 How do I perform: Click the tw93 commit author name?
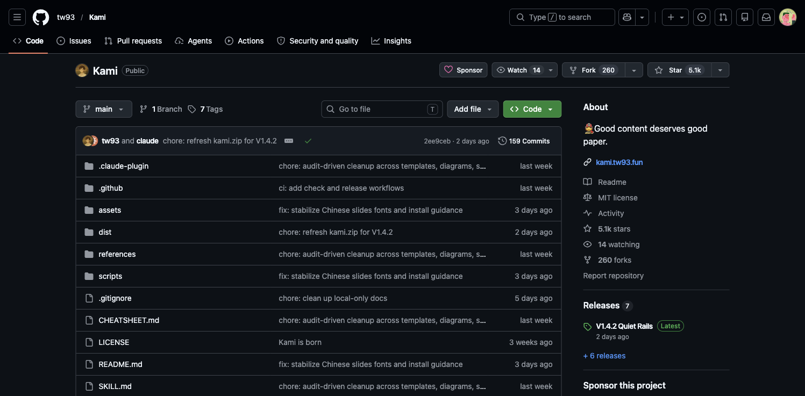[x=110, y=141]
